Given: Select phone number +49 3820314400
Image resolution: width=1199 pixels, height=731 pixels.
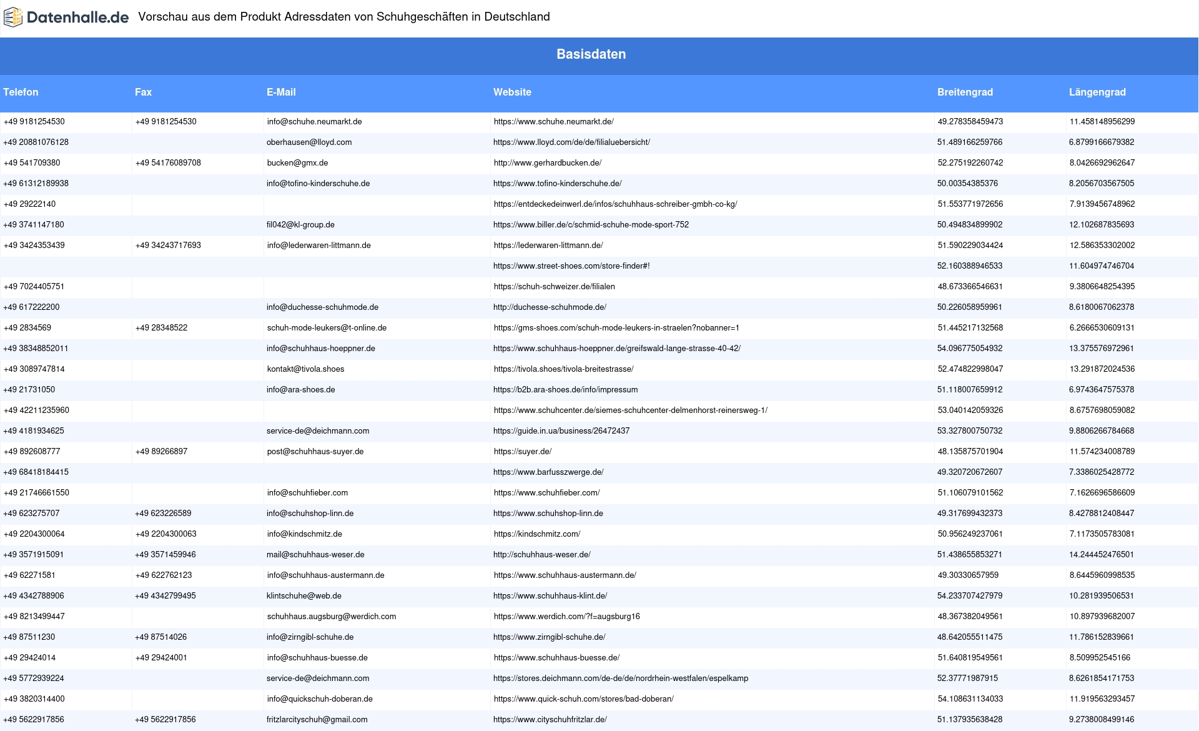Looking at the screenshot, I should (34, 699).
